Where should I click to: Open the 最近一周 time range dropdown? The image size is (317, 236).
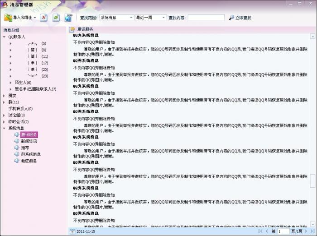tap(151, 18)
